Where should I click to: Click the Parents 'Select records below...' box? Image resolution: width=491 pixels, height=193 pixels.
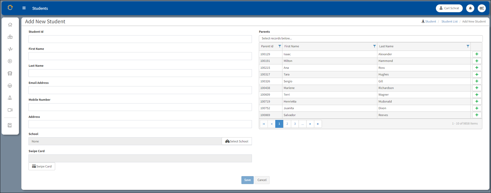click(371, 39)
